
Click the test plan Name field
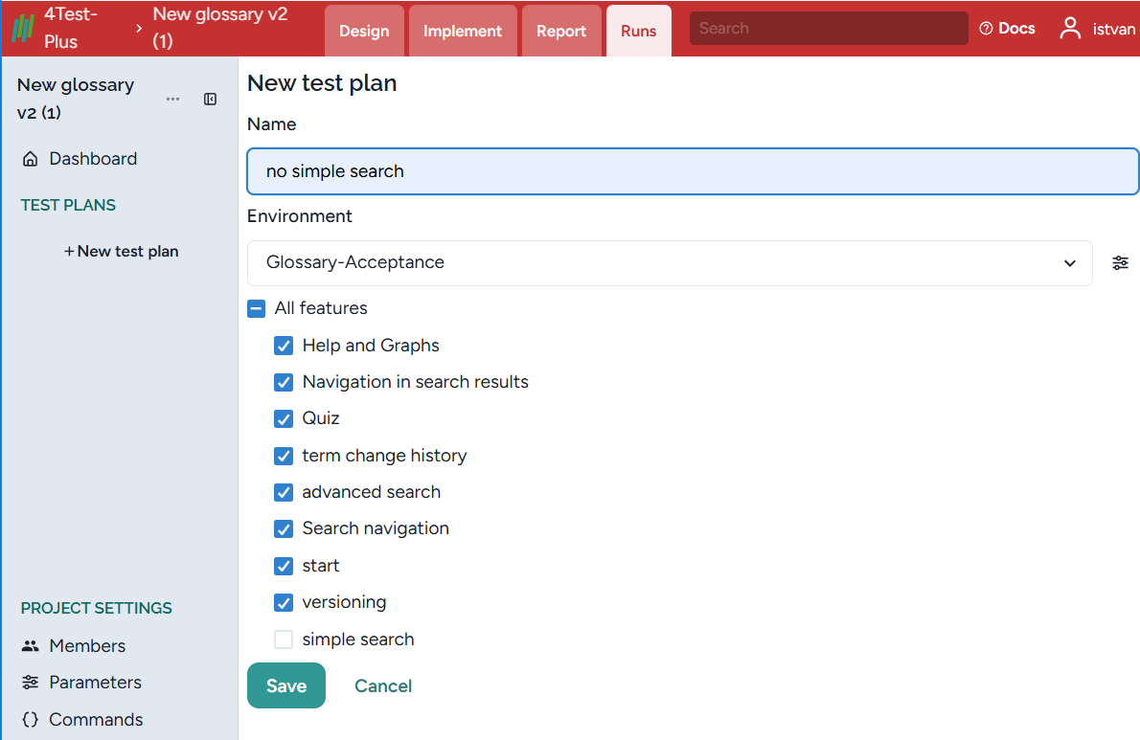pos(693,171)
